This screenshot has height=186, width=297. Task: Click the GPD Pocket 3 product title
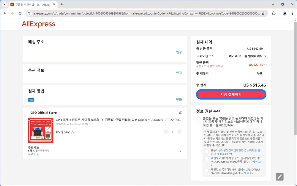(119, 120)
